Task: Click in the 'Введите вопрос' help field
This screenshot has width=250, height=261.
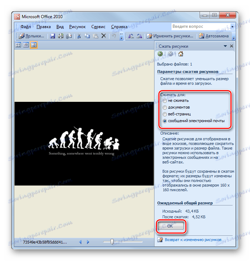Action: coord(201,26)
